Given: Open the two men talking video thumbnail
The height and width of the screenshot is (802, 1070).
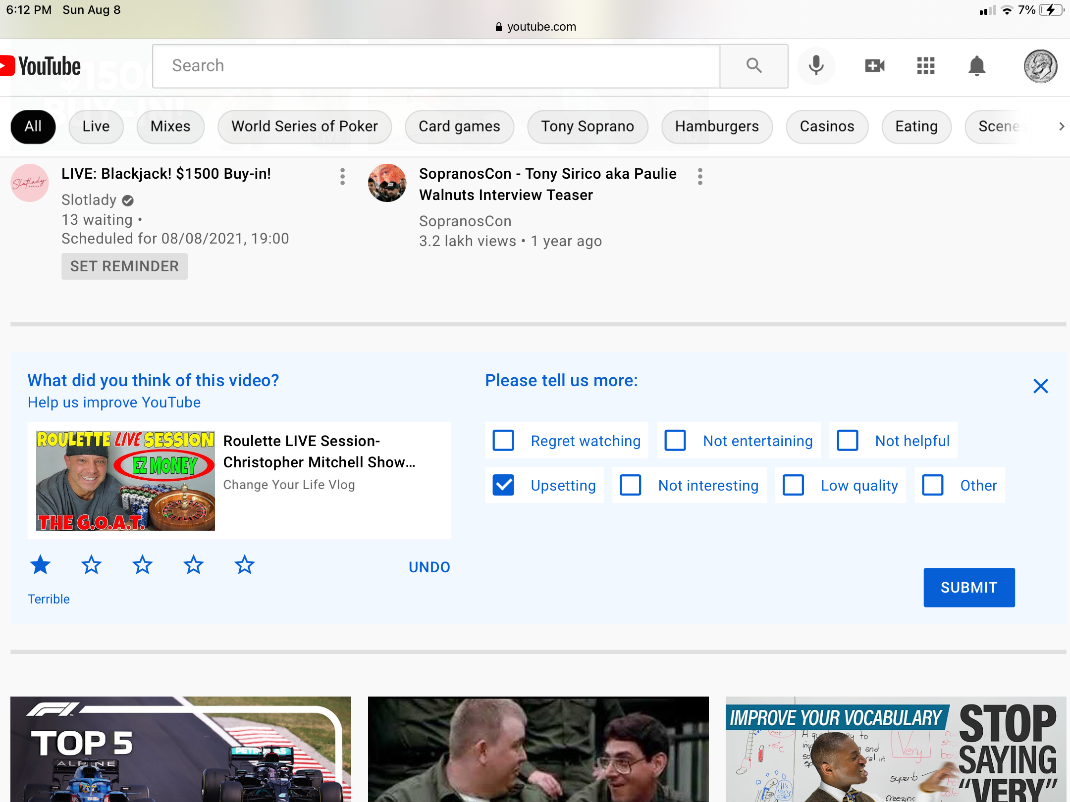Looking at the screenshot, I should pos(538,749).
